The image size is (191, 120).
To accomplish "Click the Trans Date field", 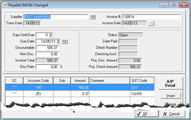I will [x=32, y=23].
